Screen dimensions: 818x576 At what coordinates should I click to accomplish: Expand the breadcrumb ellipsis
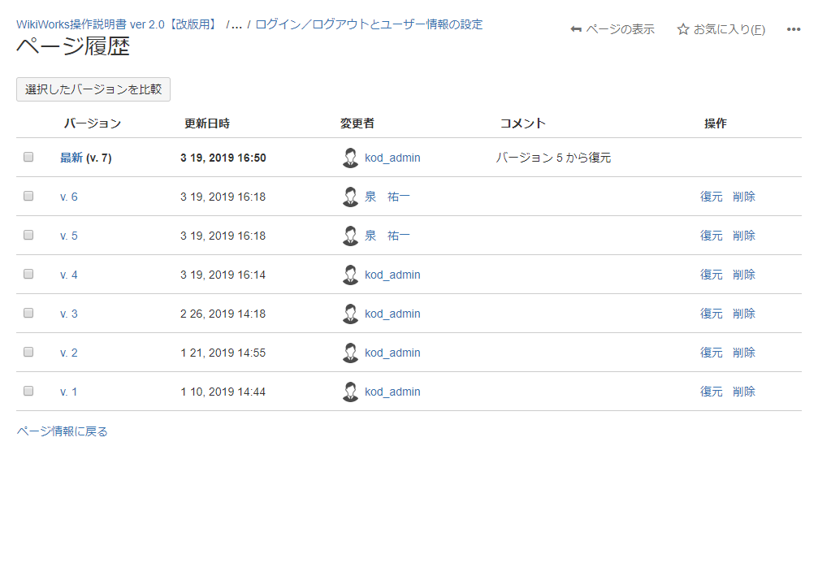point(236,24)
